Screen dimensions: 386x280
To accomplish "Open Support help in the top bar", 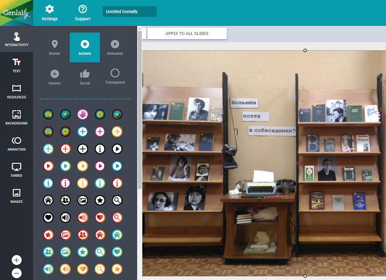I will tap(83, 13).
